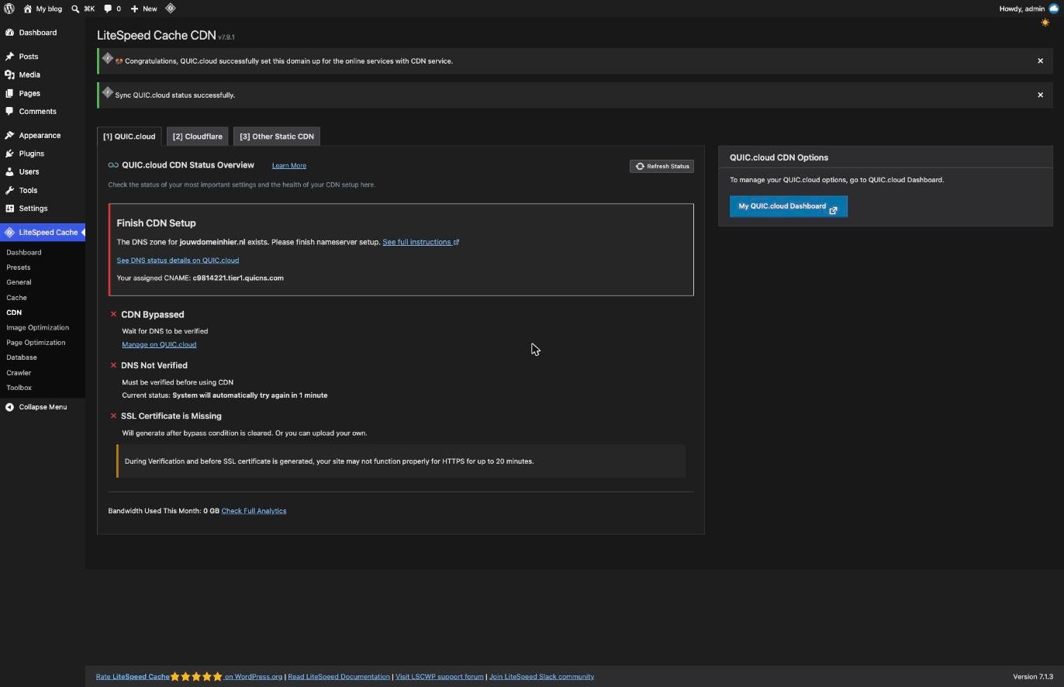Viewport: 1064px width, 687px height.
Task: Dismiss the Congratulations QUIC.cloud notice
Action: pos(1040,60)
